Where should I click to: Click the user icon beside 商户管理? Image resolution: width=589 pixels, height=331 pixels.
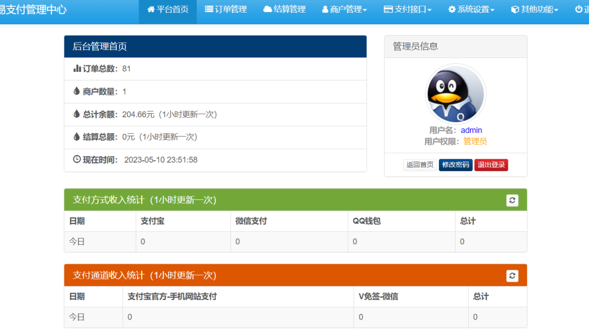coord(325,9)
